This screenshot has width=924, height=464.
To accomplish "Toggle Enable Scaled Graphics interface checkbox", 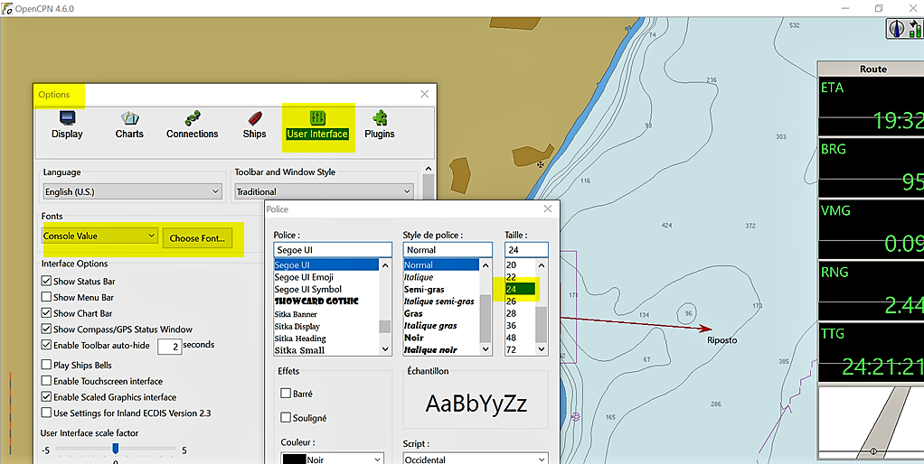I will (x=46, y=397).
